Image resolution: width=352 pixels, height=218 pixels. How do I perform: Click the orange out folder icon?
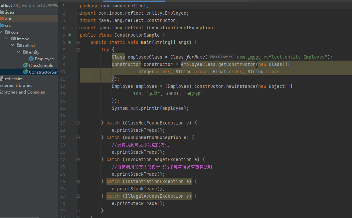click(2, 19)
